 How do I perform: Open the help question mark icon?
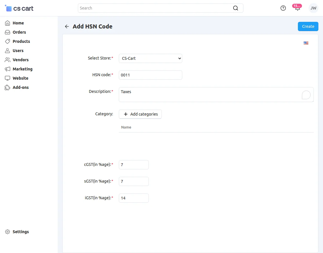283,8
